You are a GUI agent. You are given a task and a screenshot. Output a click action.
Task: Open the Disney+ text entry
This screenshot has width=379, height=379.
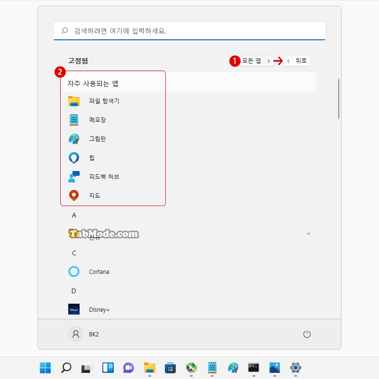pos(99,310)
